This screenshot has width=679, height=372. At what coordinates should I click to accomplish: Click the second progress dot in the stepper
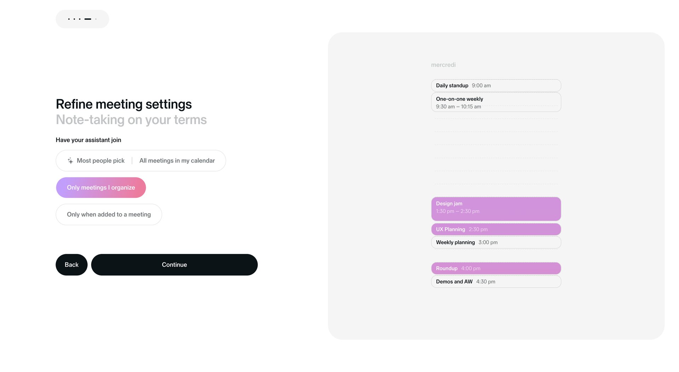74,19
